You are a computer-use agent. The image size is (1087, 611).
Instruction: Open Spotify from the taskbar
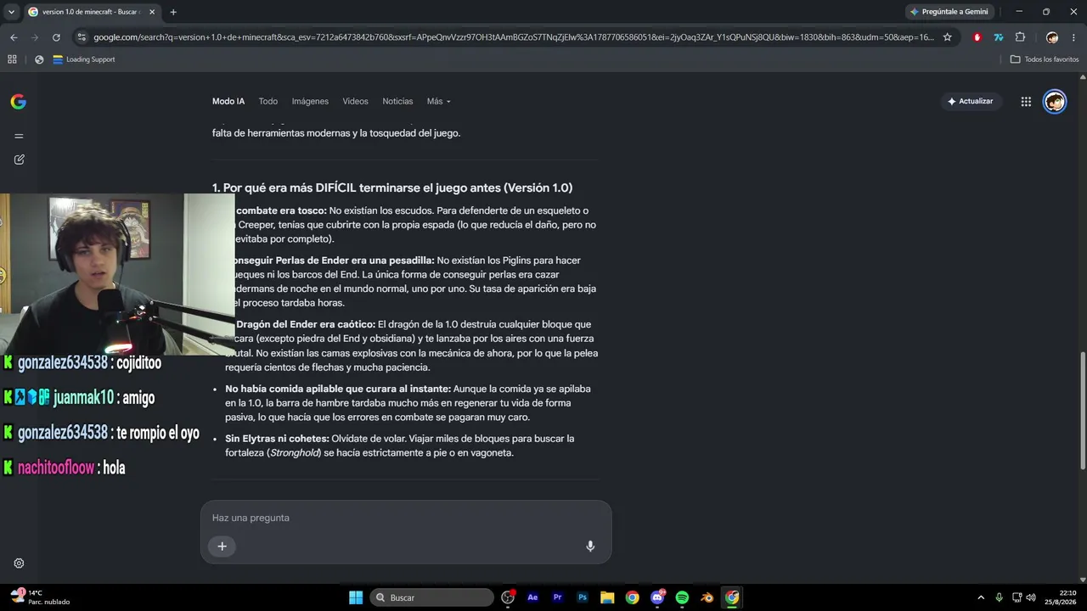[x=682, y=597]
